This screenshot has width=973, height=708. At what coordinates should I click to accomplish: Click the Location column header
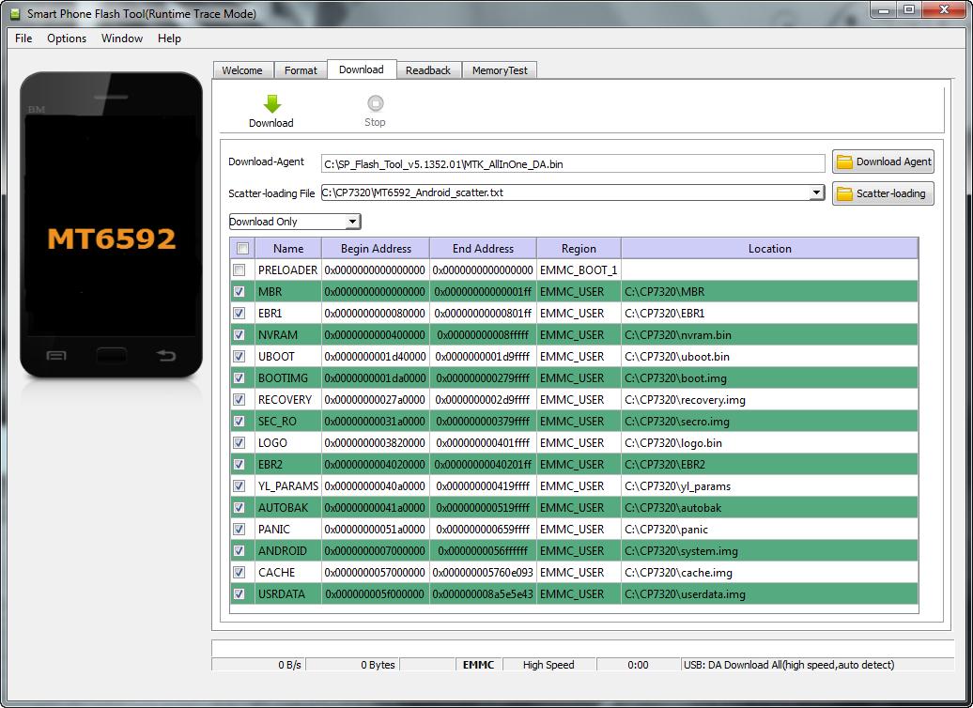tap(769, 248)
